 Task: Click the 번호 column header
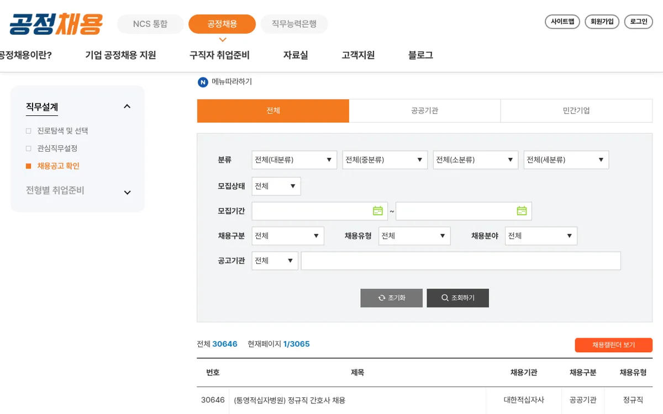click(x=213, y=373)
